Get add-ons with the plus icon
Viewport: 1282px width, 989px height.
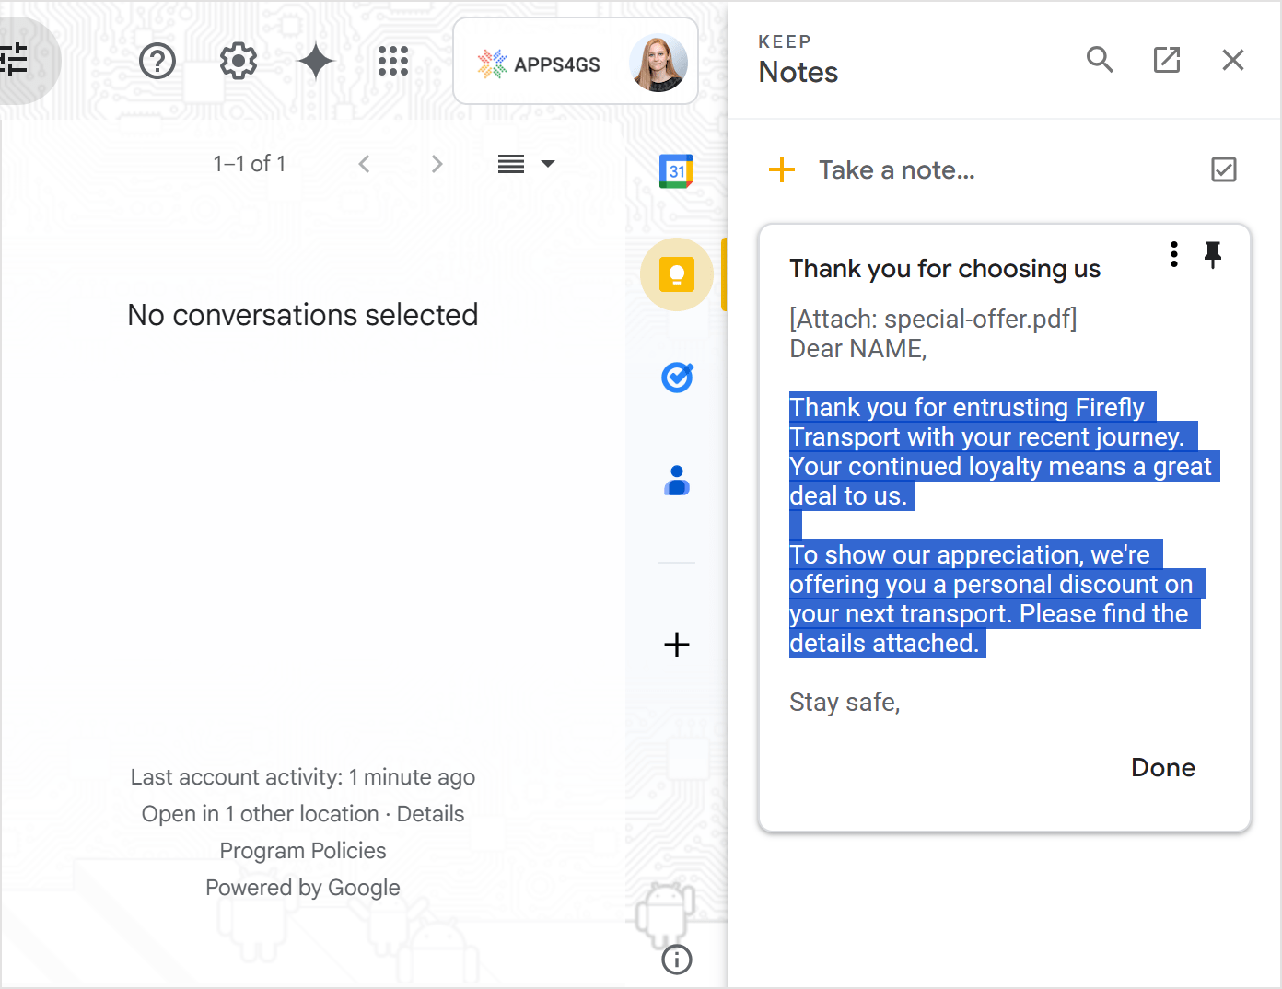677,645
